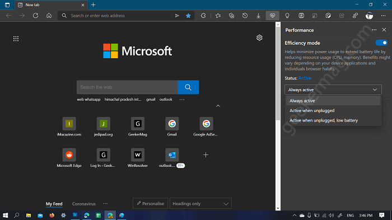
Task: Open Performance pane more options dots
Action: pyautogui.click(x=374, y=30)
